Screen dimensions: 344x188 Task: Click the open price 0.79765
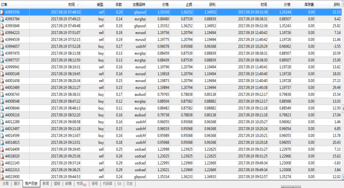pyautogui.click(x=163, y=94)
